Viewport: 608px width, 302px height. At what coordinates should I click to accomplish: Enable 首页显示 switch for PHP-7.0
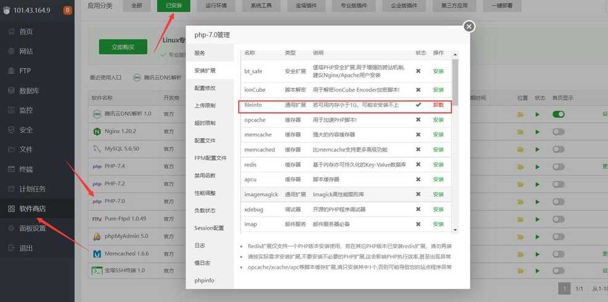point(558,202)
